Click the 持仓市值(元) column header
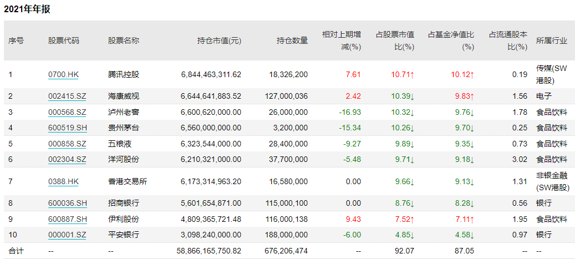The image size is (575, 259). coord(219,40)
